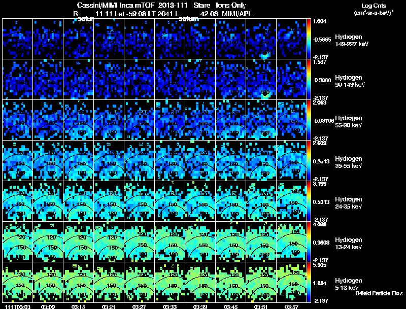Select the 149-227 keV image at 03:51
The image size is (406, 309).
click(x=261, y=39)
